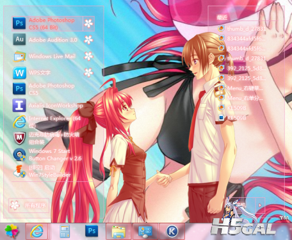
Task: Click the flower-shaped Start orb on the taskbar
Action: (x=12, y=231)
